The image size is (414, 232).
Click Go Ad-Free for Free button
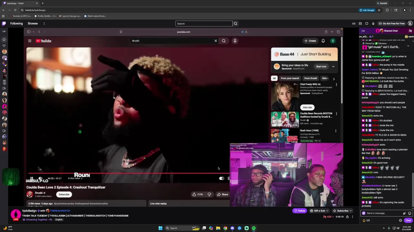[x=391, y=24]
